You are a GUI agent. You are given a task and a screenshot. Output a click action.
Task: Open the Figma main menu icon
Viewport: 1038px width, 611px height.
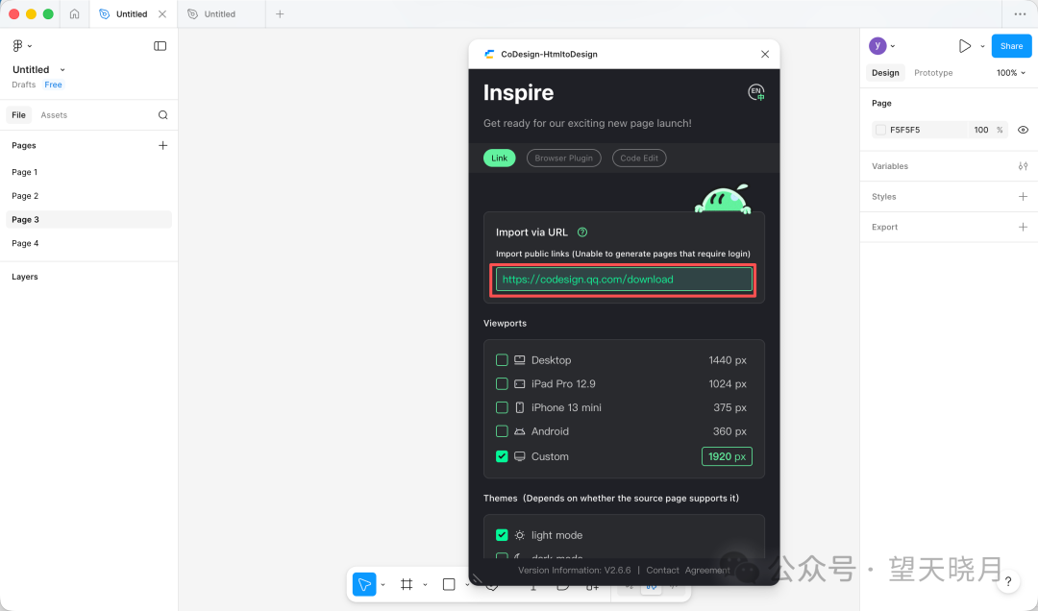click(x=18, y=46)
